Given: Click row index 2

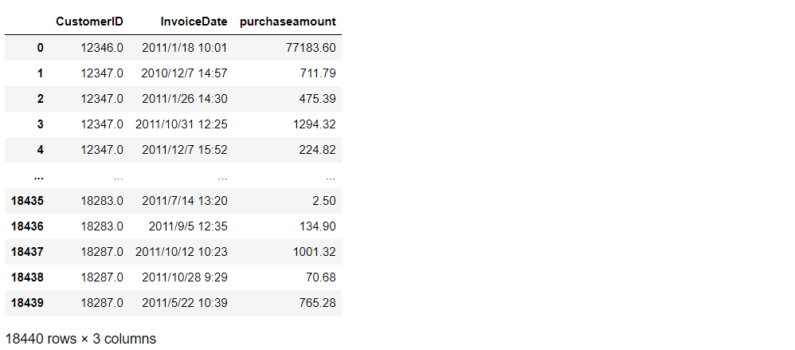Looking at the screenshot, I should 40,99.
